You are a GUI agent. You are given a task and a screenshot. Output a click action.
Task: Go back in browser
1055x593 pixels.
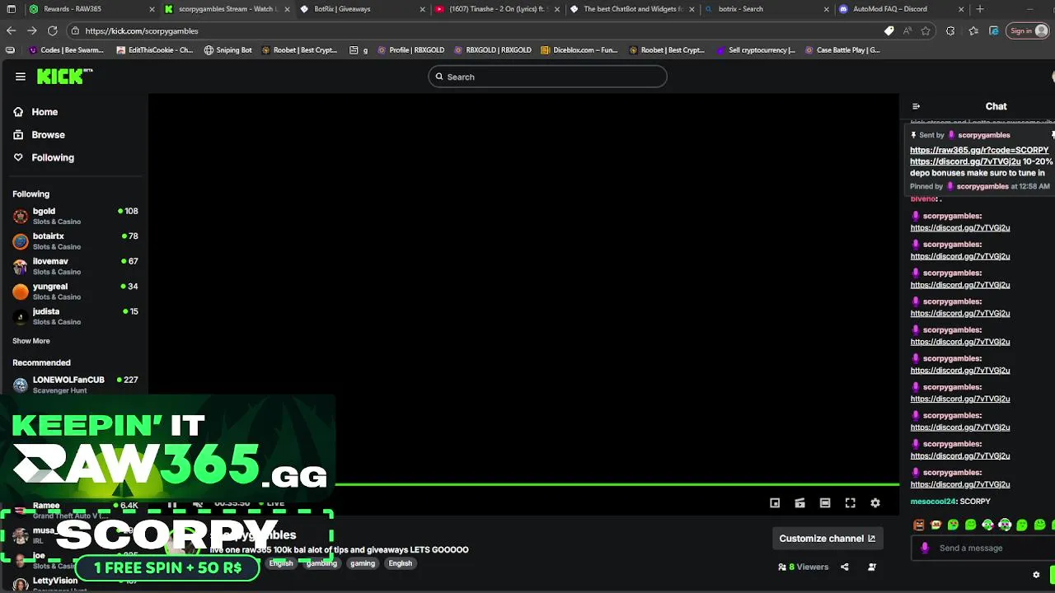pos(11,30)
